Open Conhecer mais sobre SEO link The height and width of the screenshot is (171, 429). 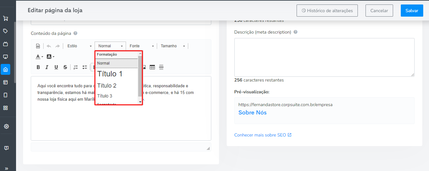point(263,135)
